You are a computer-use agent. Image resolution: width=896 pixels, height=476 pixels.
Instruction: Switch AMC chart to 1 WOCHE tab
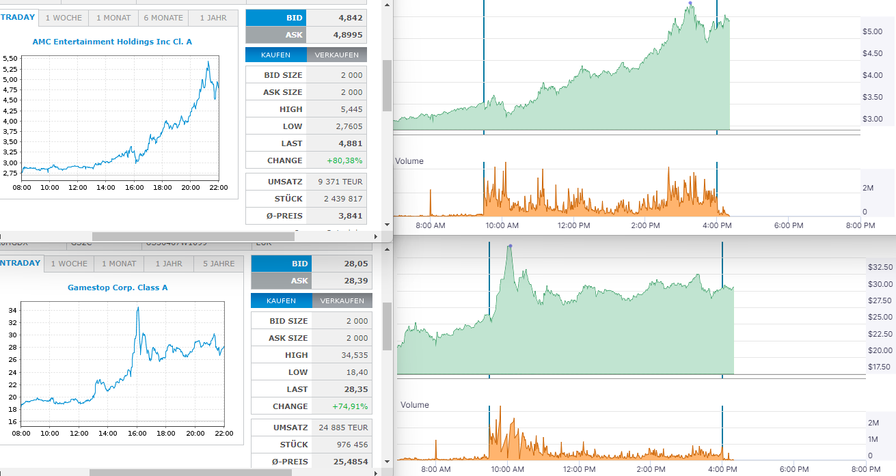click(x=64, y=18)
